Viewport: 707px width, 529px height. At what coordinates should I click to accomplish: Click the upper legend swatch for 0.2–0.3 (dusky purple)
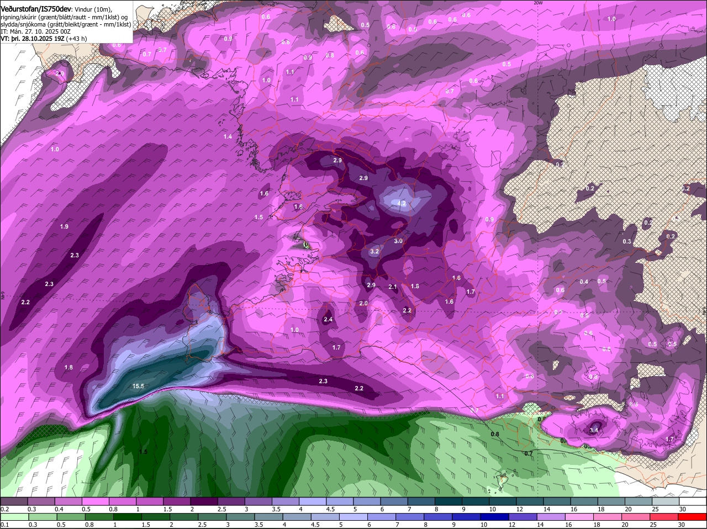coord(14,501)
